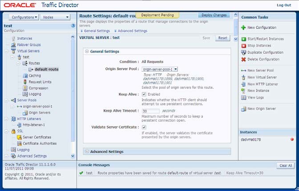This screenshot has width=299, height=191.
Task: Click the navigation tree scroll-down arrow
Action: (73, 156)
